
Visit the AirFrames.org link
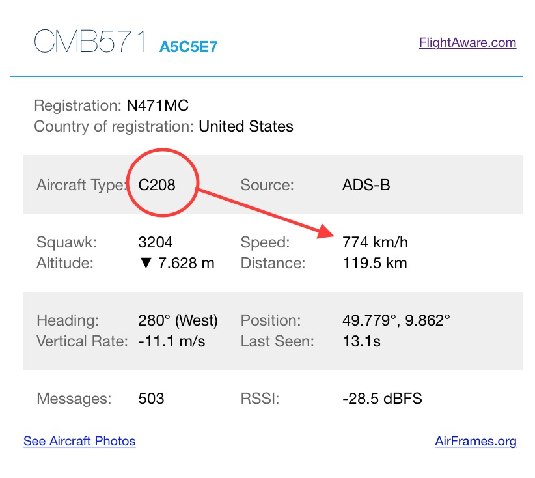point(476,441)
